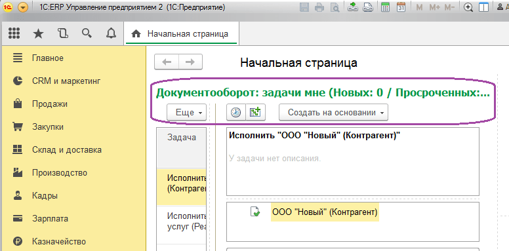Image resolution: width=509 pixels, height=251 pixels.
Task: Click the back navigation arrow button
Action: tap(167, 62)
